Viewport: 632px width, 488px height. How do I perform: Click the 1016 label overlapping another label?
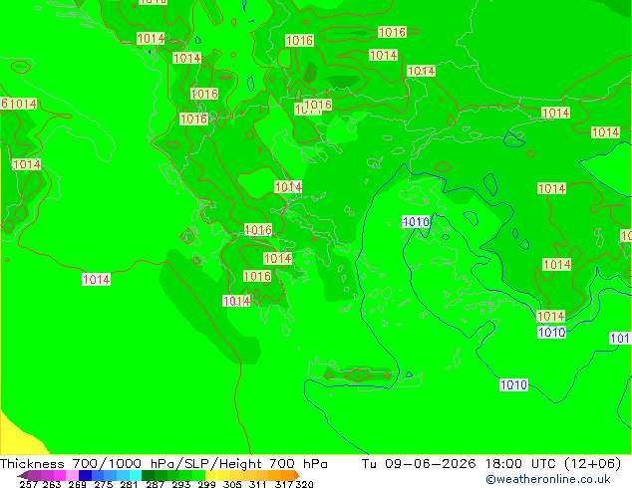(x=318, y=106)
